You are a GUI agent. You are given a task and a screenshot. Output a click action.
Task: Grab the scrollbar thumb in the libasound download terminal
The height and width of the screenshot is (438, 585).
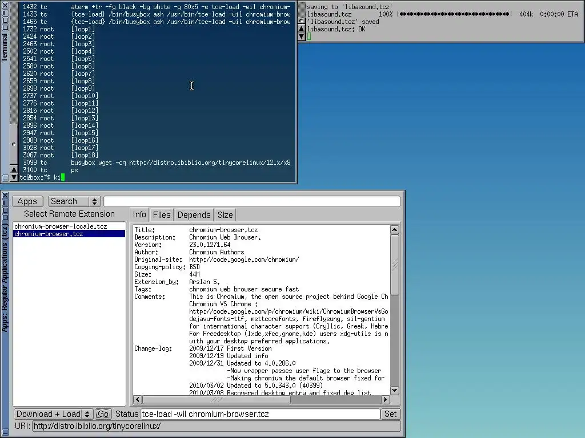click(x=302, y=21)
